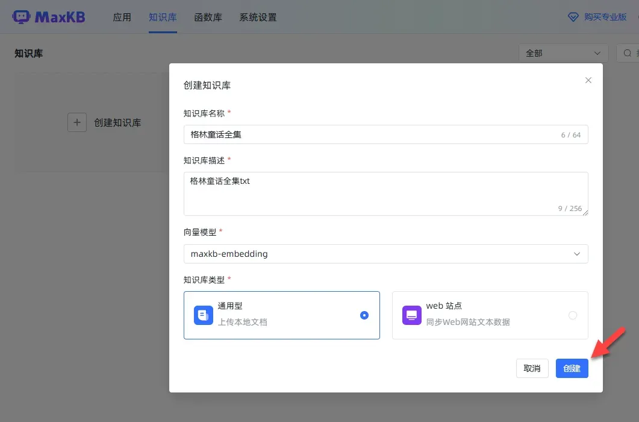Click the blue 通用型 document icon
639x422 pixels.
tap(204, 315)
